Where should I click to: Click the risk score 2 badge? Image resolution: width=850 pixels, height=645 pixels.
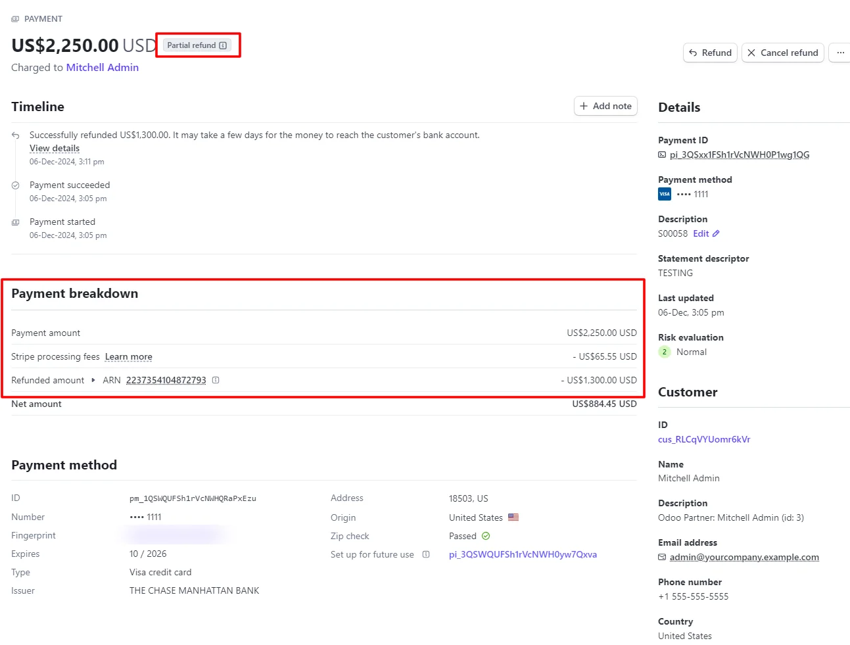tap(665, 352)
